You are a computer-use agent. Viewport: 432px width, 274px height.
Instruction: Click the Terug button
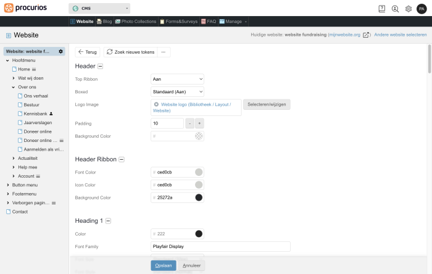coord(88,52)
